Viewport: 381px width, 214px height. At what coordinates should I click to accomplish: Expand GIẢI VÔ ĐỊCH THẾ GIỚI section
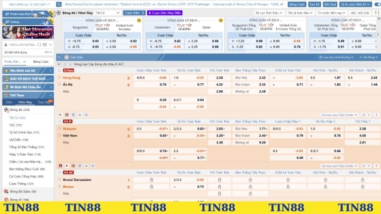tap(28, 78)
